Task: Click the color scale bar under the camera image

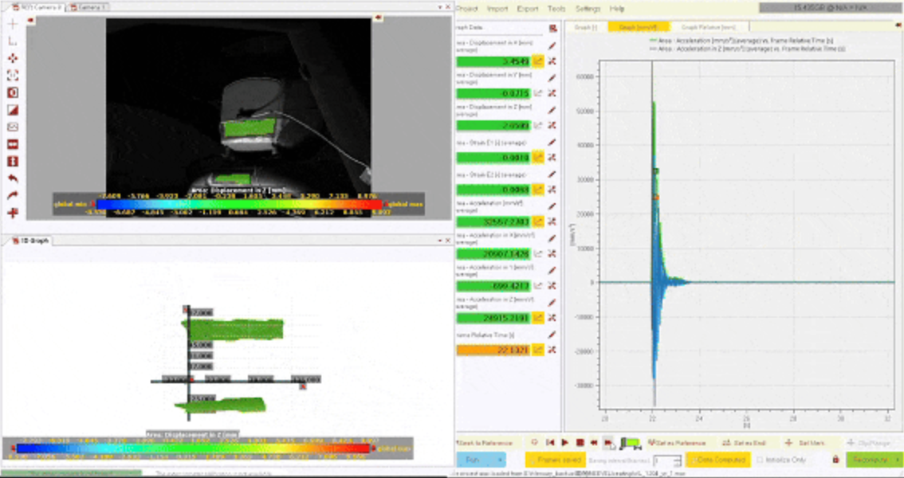Action: pos(238,204)
